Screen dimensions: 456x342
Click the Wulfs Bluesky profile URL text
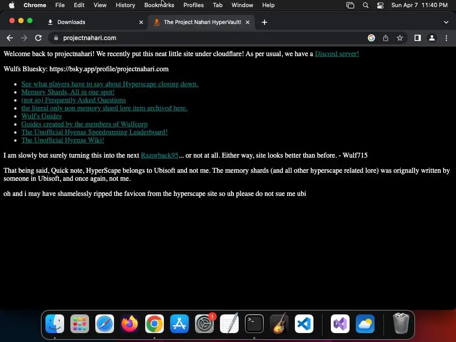[109, 69]
